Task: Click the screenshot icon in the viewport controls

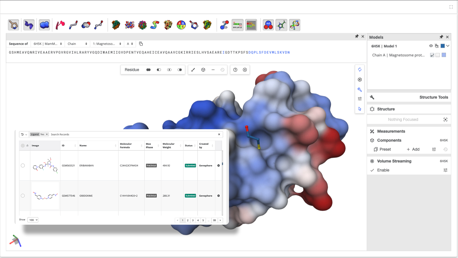Action: (360, 80)
